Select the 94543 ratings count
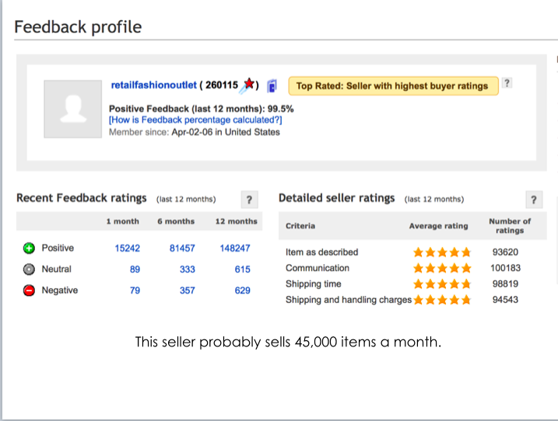Viewport: 558px width, 421px height. 505,300
